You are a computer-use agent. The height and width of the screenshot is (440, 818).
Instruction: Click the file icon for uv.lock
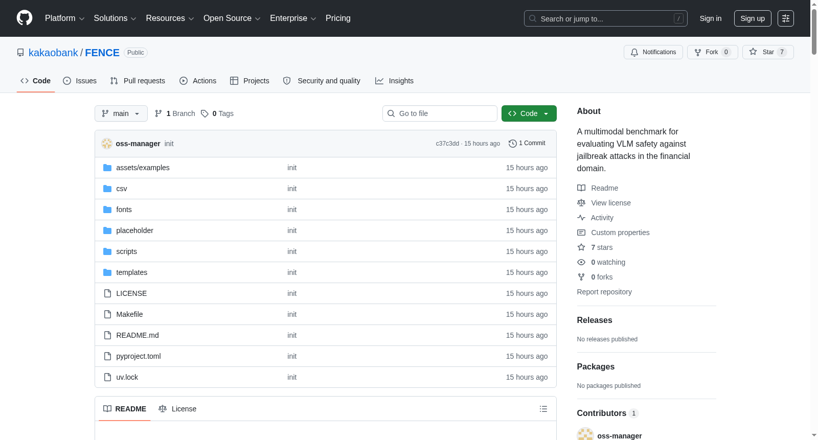coord(107,377)
